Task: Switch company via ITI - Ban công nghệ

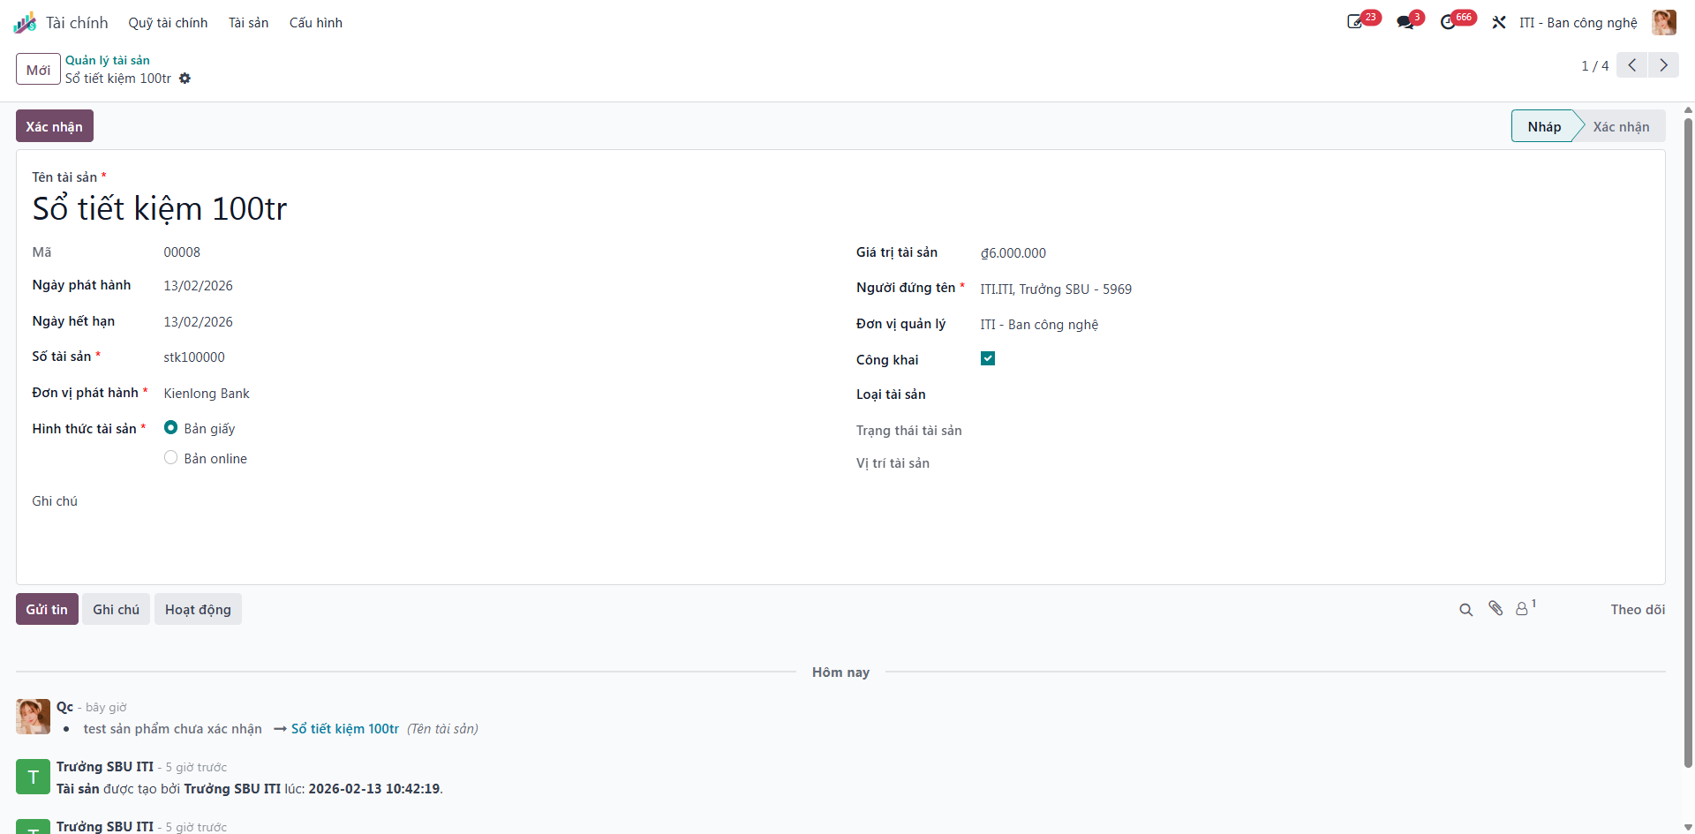Action: [x=1578, y=23]
